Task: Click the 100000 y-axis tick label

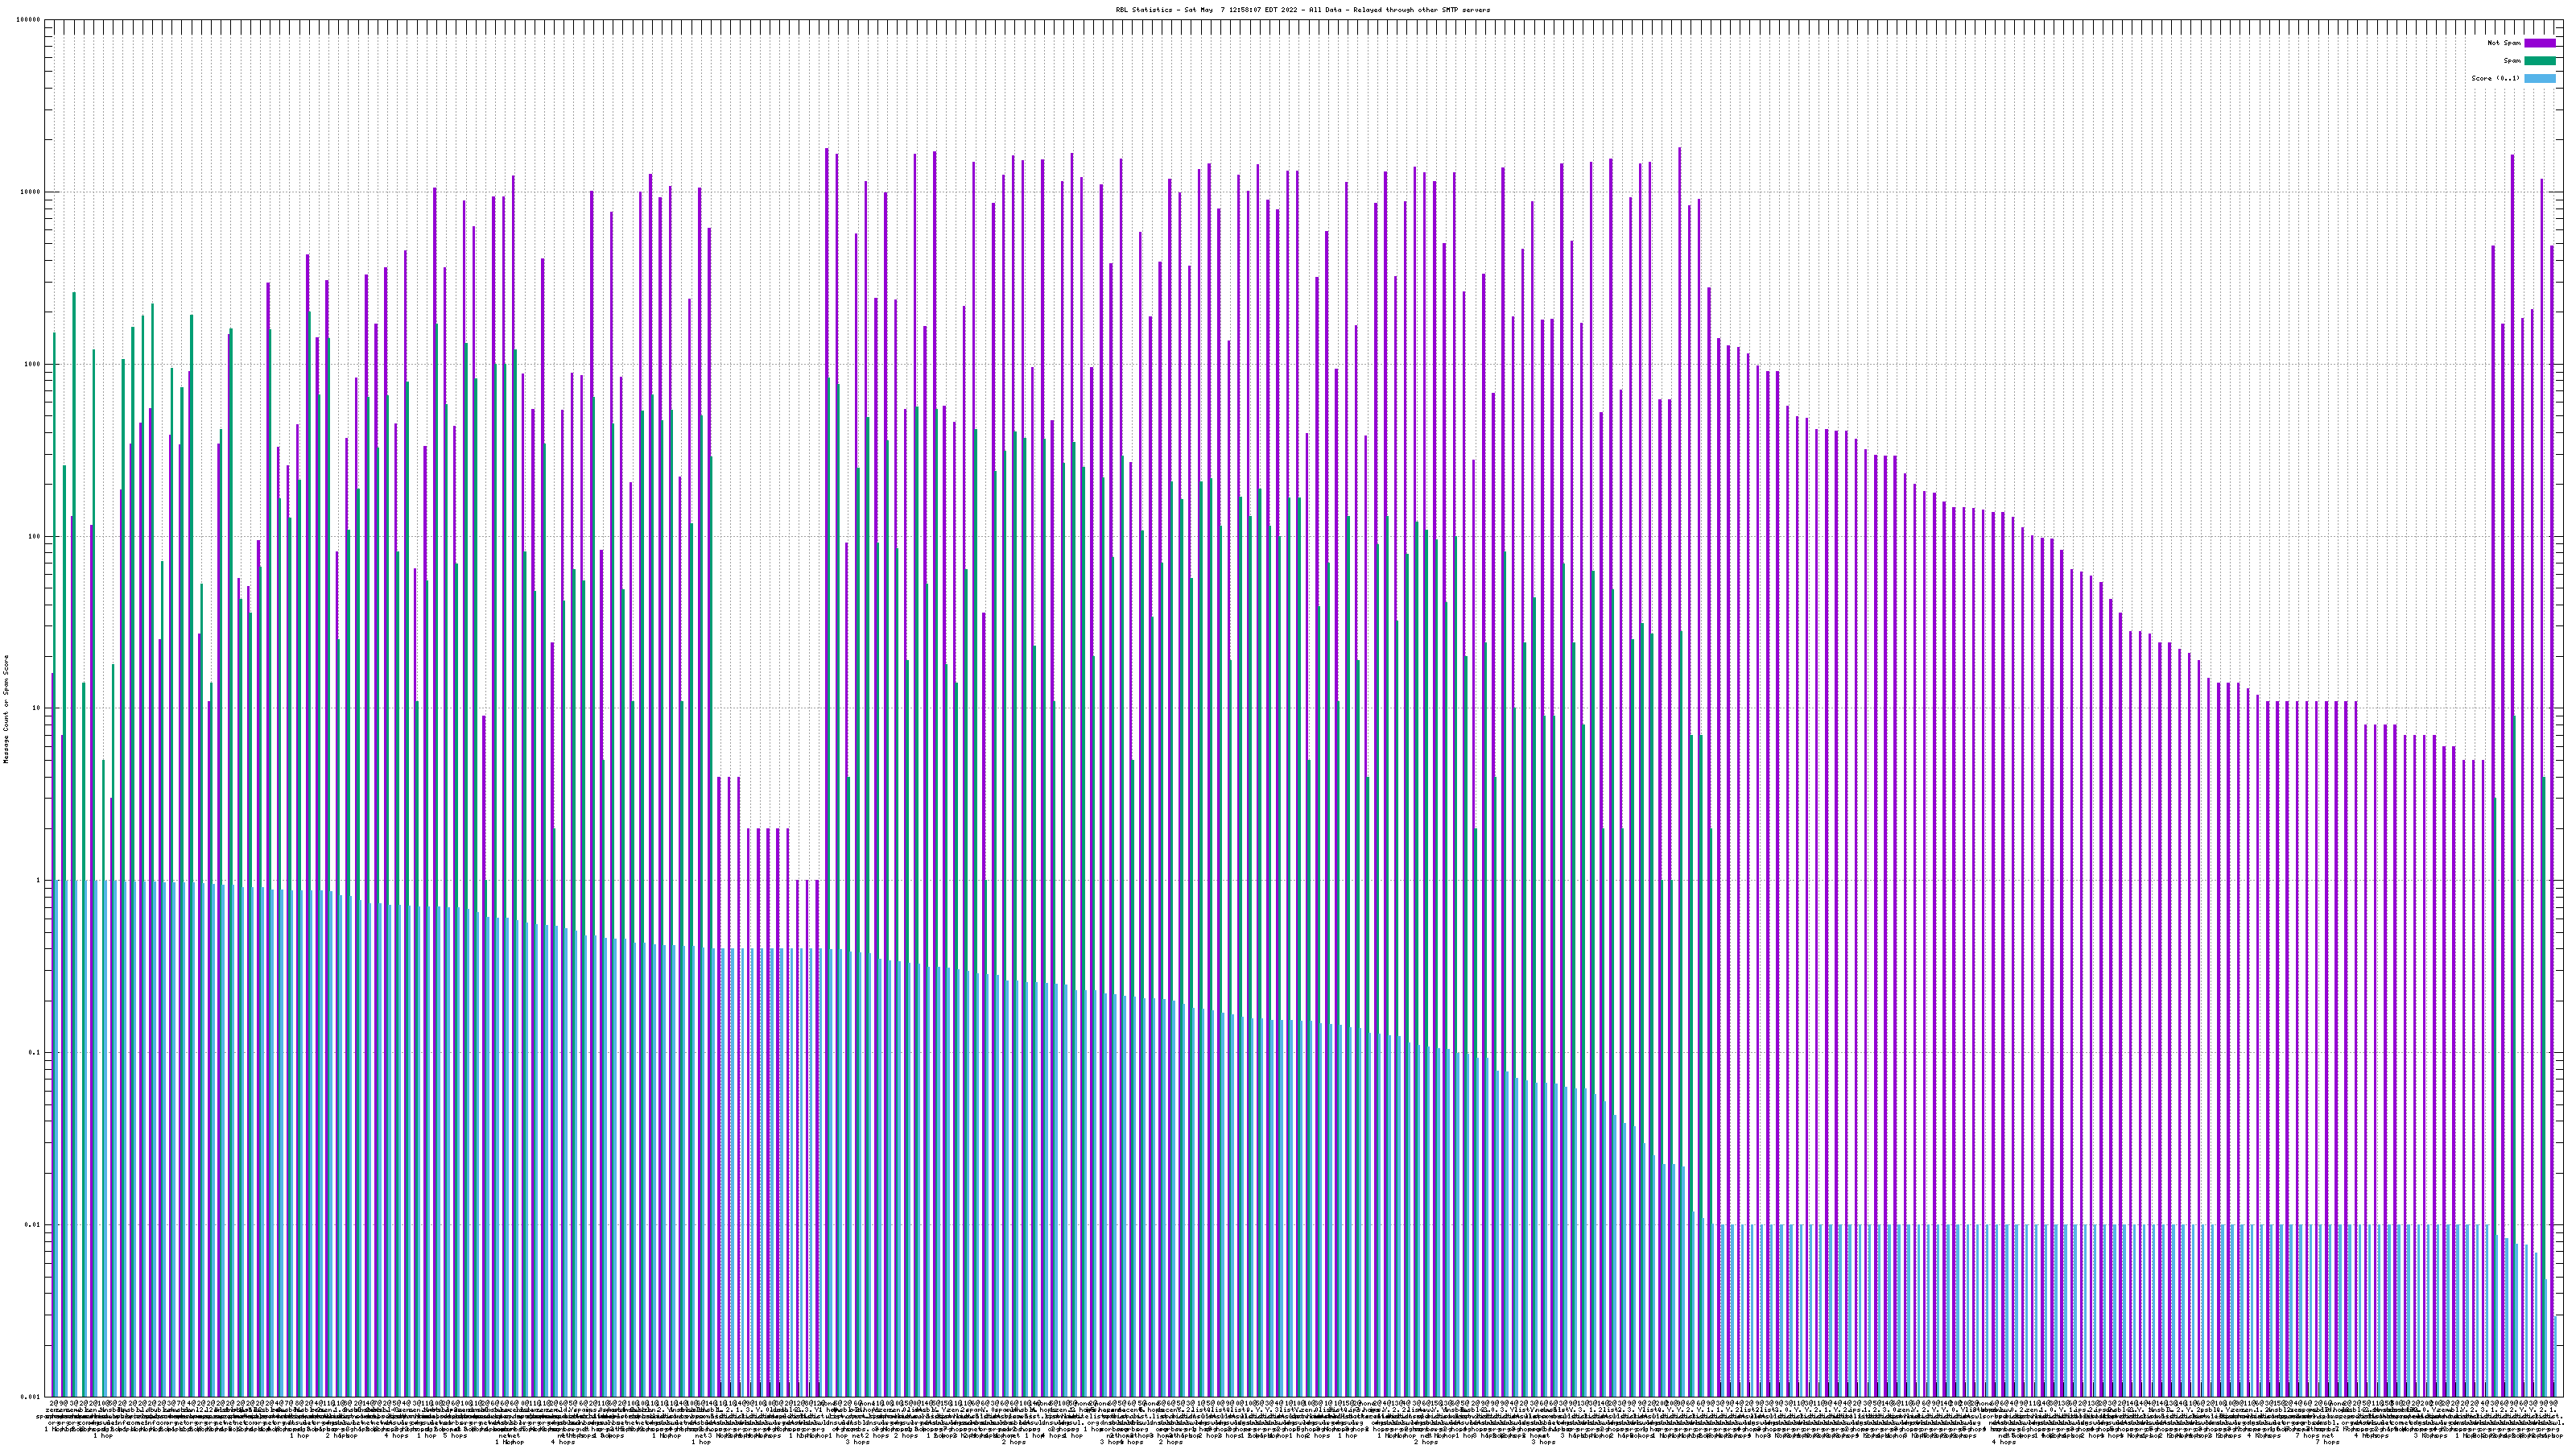Action: (x=29, y=20)
